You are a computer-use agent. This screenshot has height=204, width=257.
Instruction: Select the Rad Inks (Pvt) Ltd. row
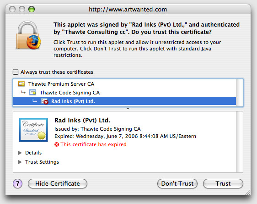pyautogui.click(x=124, y=101)
